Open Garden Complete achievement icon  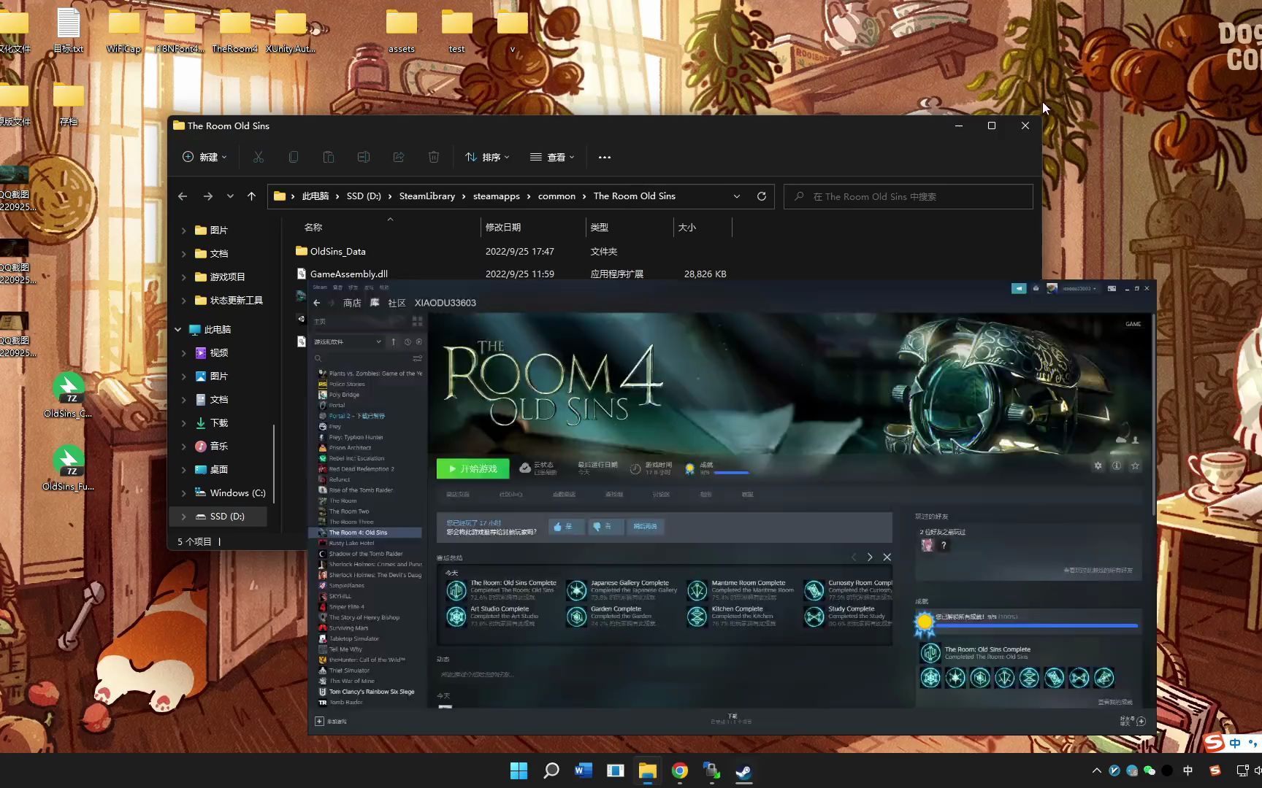click(577, 617)
